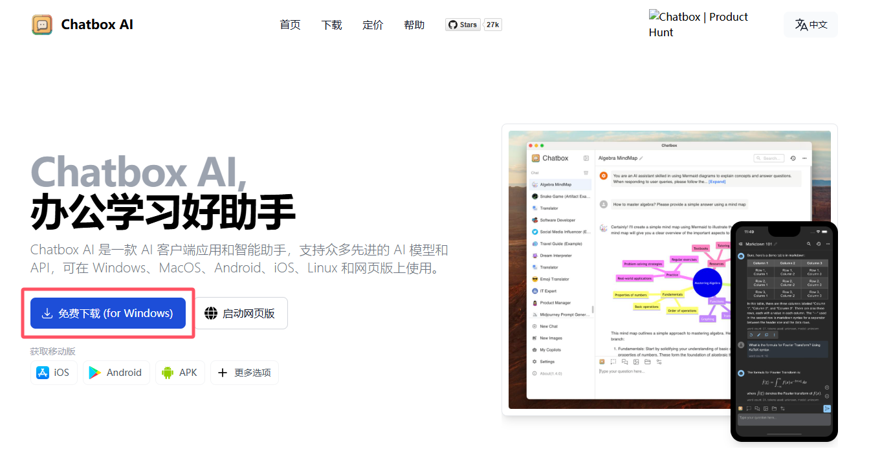Launch web version with globe icon
This screenshot has width=871, height=460.
pyautogui.click(x=240, y=313)
